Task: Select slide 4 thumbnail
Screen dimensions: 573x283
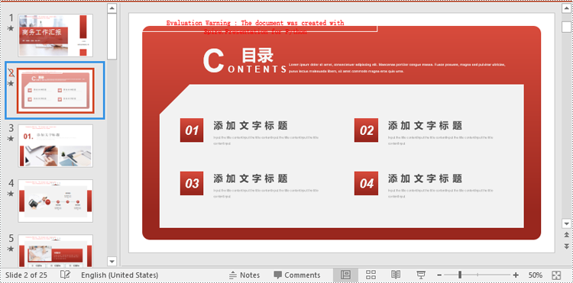Action: (56, 201)
